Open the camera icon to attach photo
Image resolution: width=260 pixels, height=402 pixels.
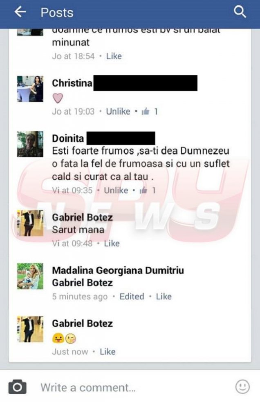pos(17,386)
